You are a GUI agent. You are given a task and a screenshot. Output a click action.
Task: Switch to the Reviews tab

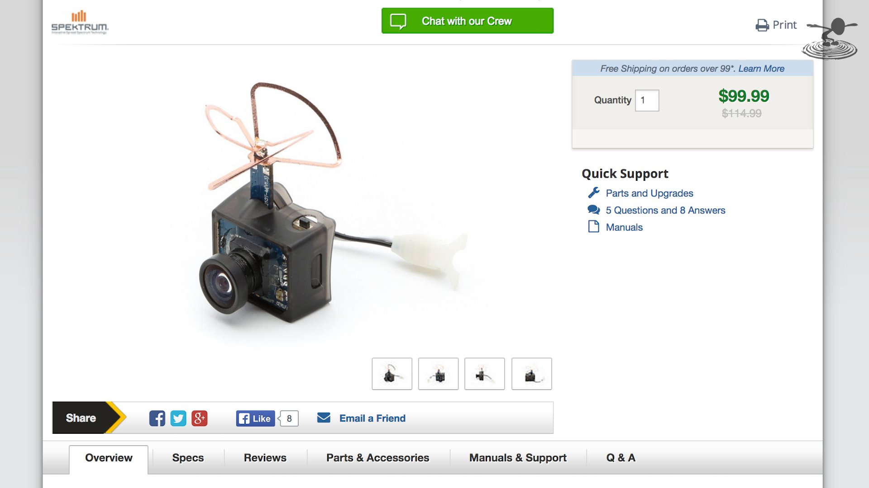click(265, 458)
